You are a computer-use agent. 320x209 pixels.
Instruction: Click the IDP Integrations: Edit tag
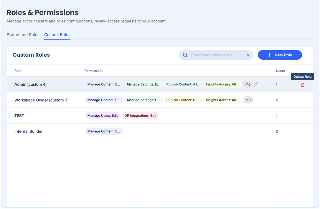pyautogui.click(x=140, y=116)
